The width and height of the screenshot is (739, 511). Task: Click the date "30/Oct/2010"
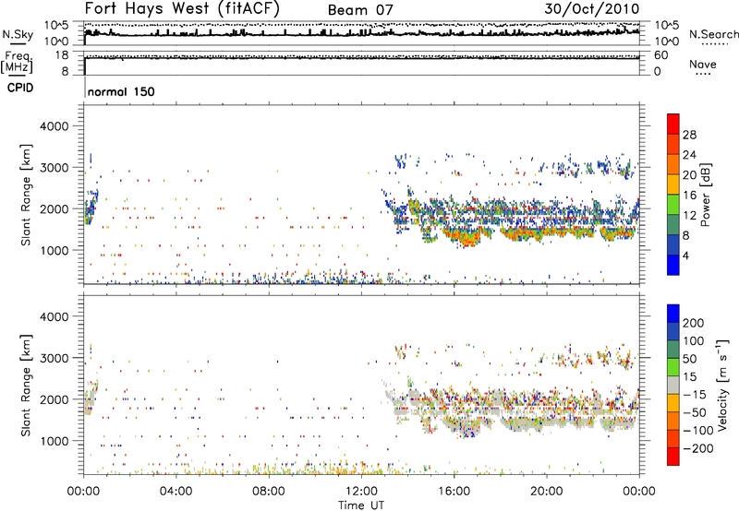(592, 9)
